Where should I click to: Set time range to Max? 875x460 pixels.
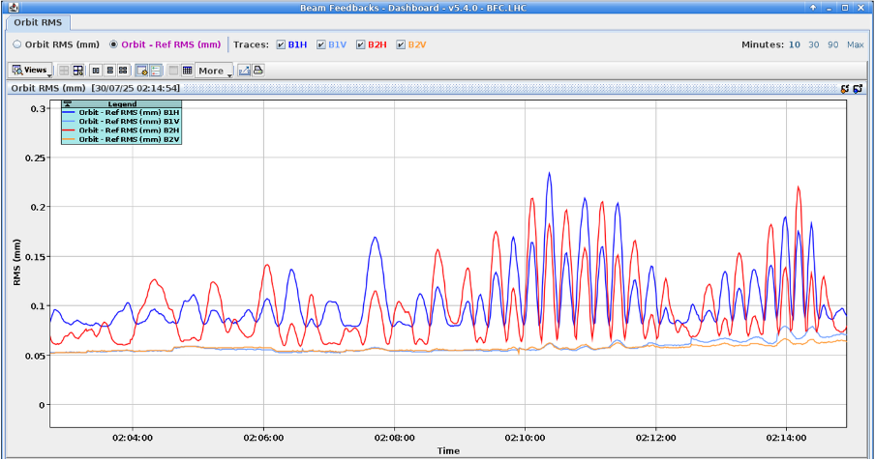[x=855, y=44]
